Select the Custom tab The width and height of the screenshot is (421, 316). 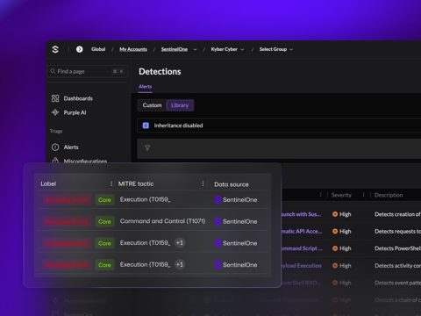(152, 105)
